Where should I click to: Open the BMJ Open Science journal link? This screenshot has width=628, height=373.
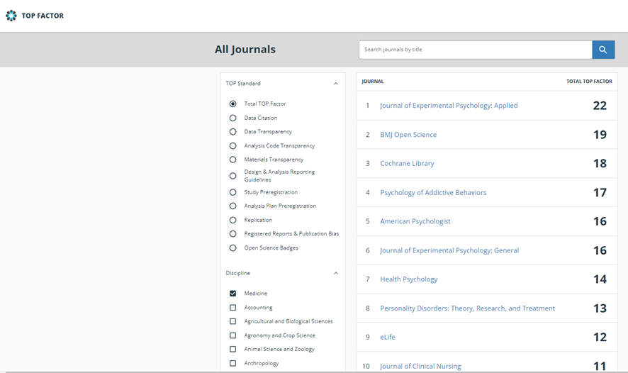tap(408, 135)
